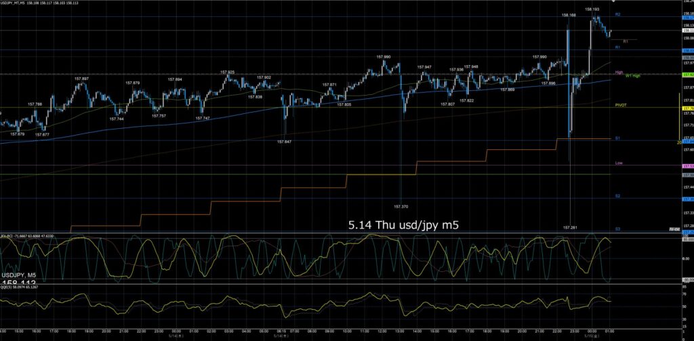694x341 pixels.
Task: Select the 157.788 high price label
Action: [x=35, y=104]
